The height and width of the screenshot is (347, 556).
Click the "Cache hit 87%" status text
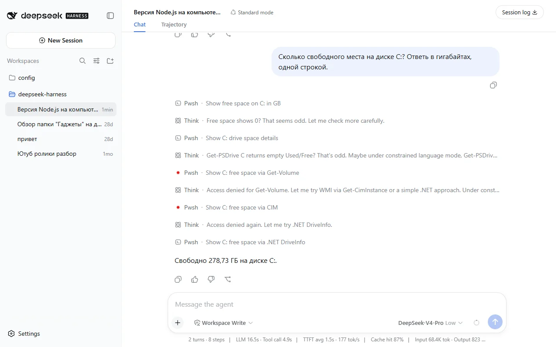click(x=387, y=340)
